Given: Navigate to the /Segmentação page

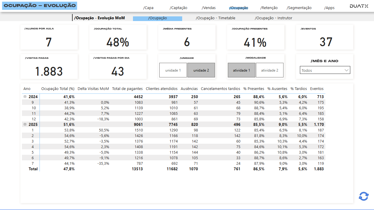Looking at the screenshot, I should (299, 8).
